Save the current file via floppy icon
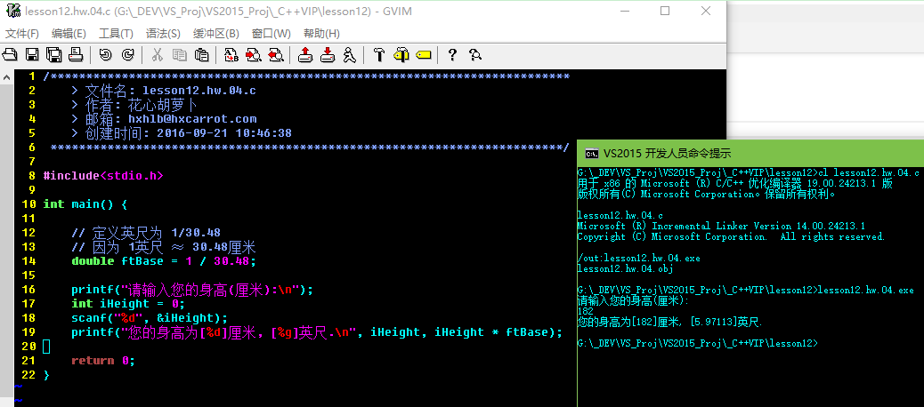Screen dimensions: 924x407 [x=32, y=55]
